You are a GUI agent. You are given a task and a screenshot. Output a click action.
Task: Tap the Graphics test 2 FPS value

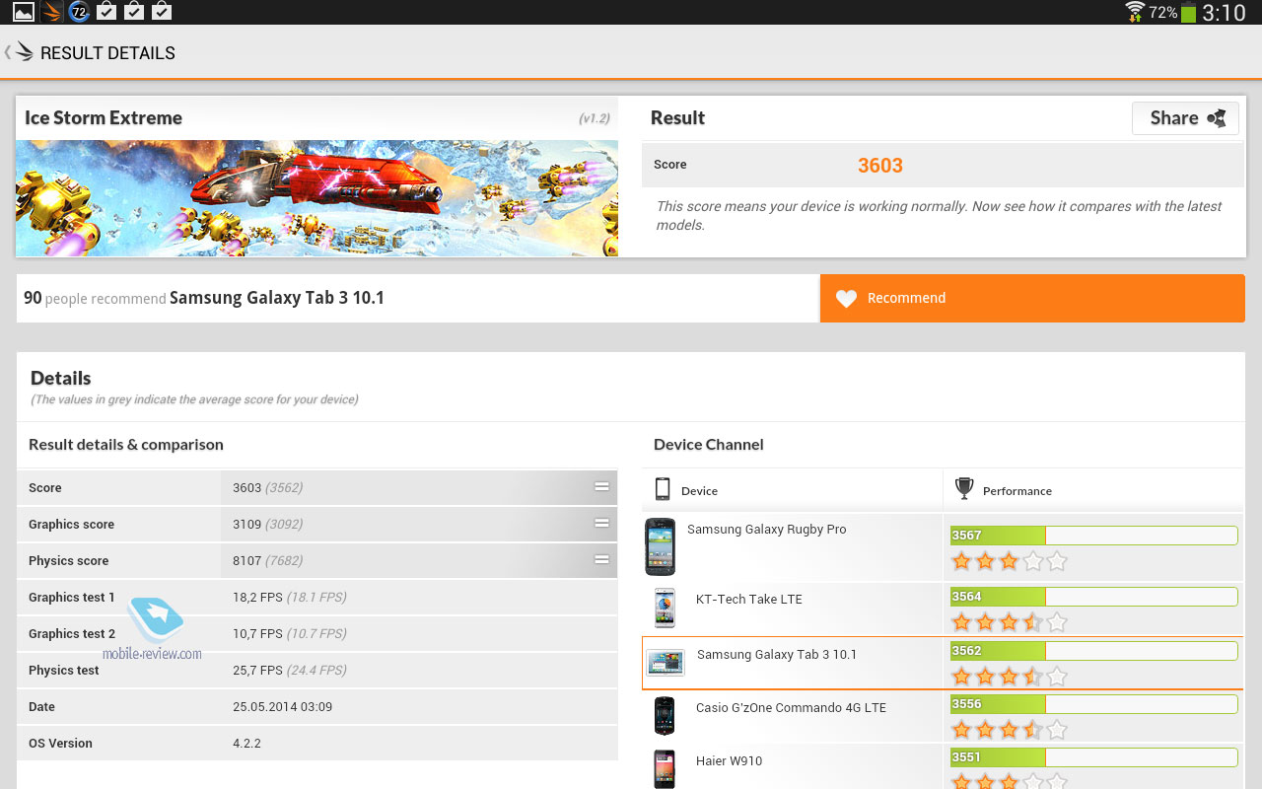257,633
